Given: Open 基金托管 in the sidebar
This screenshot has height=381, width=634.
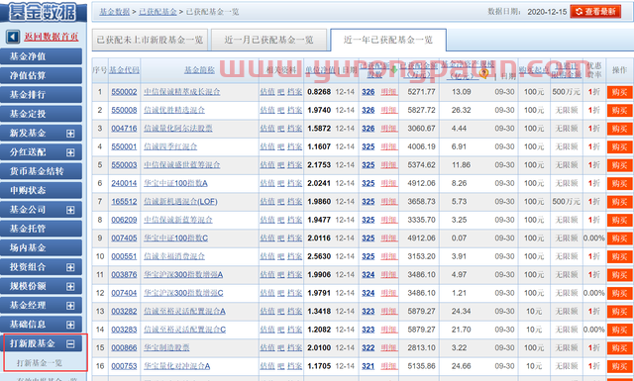Looking at the screenshot, I should (41, 229).
